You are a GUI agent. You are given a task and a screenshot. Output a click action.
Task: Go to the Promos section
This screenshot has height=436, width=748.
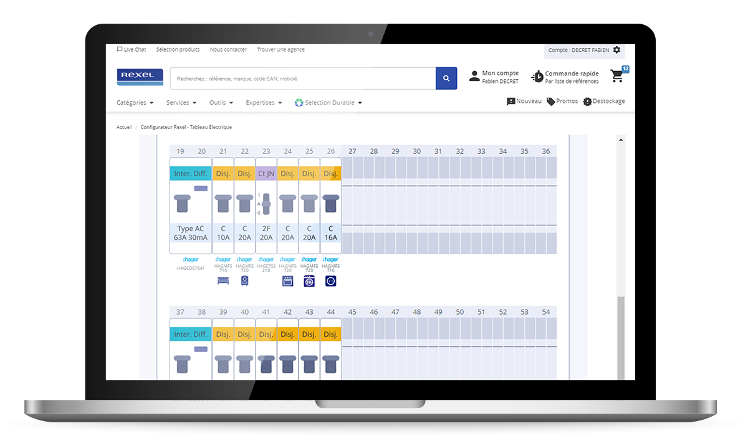tap(562, 102)
